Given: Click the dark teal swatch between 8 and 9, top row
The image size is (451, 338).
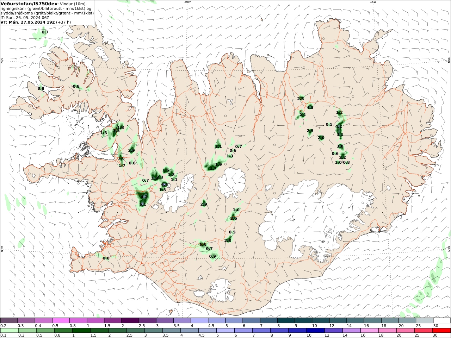Looking at the screenshot, I should click(285, 320).
